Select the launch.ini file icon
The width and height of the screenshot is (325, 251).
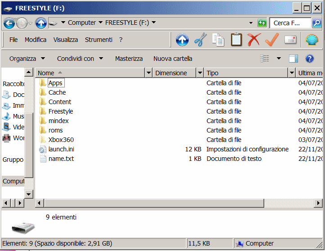pyautogui.click(x=42, y=149)
